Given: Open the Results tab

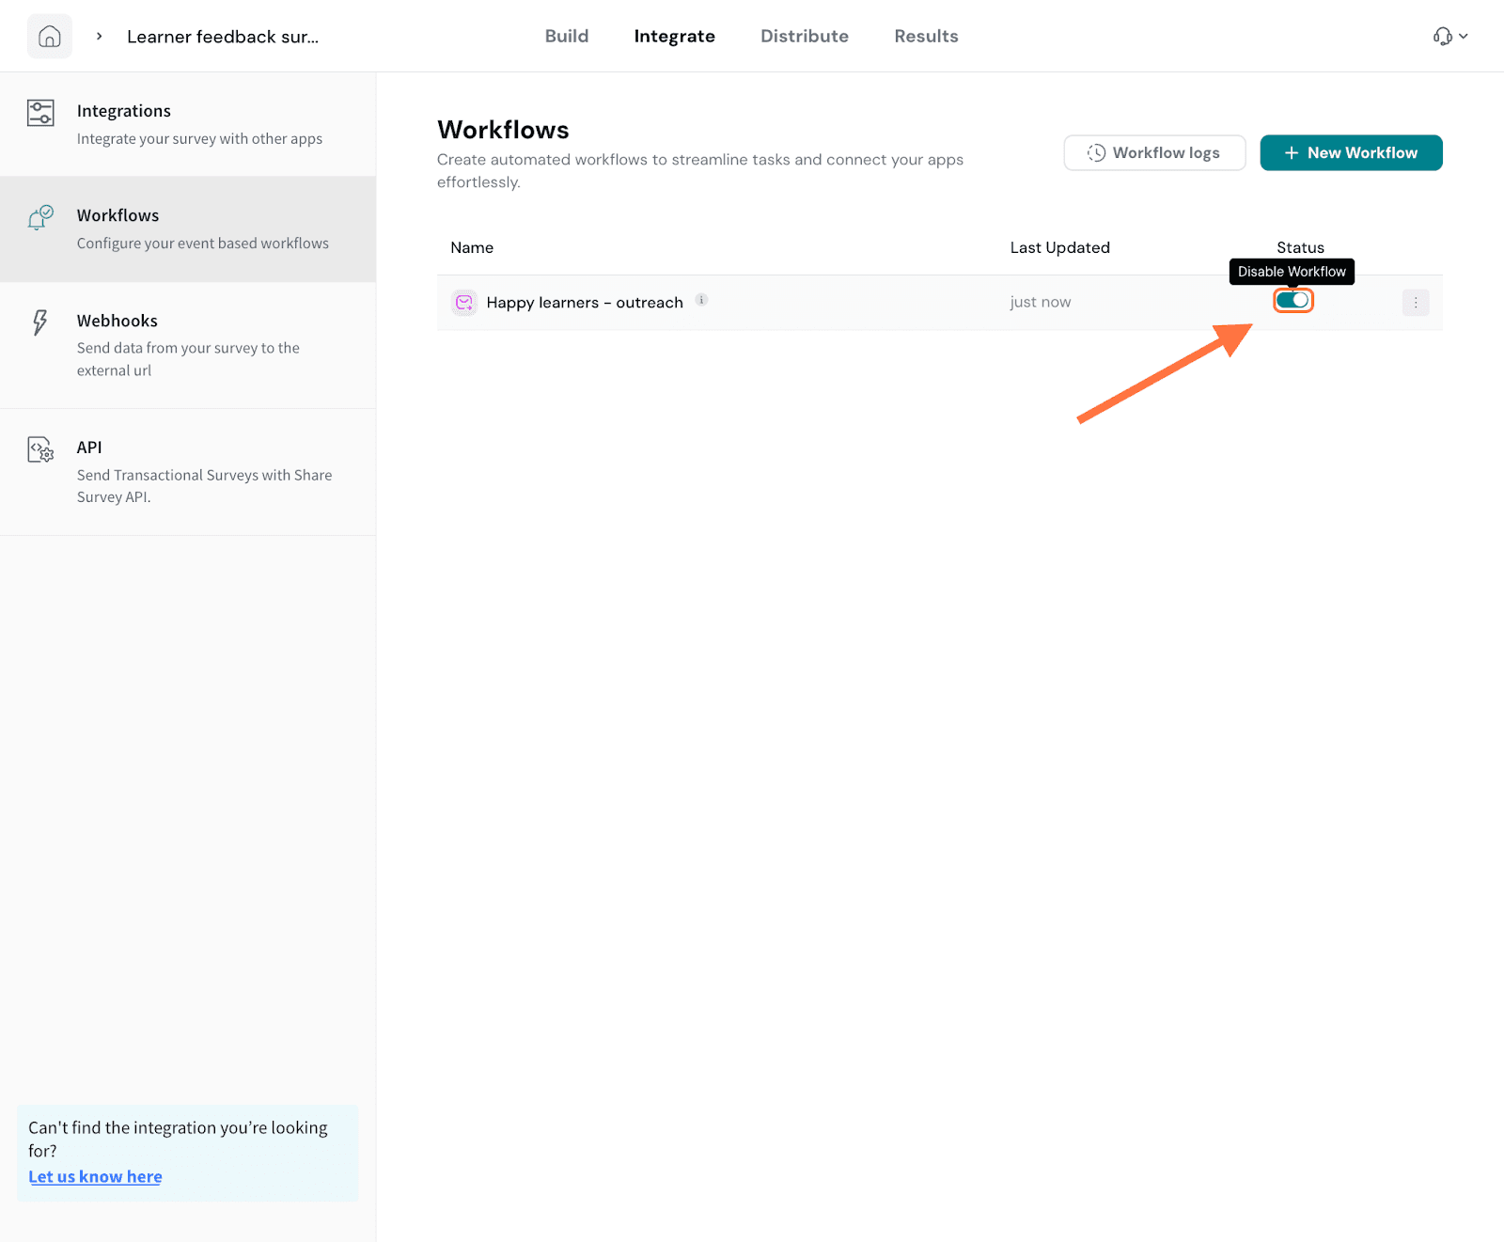Looking at the screenshot, I should [926, 37].
